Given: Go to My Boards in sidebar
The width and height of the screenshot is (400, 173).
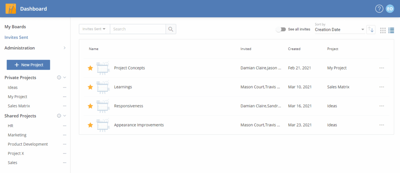Looking at the screenshot, I should tap(15, 27).
